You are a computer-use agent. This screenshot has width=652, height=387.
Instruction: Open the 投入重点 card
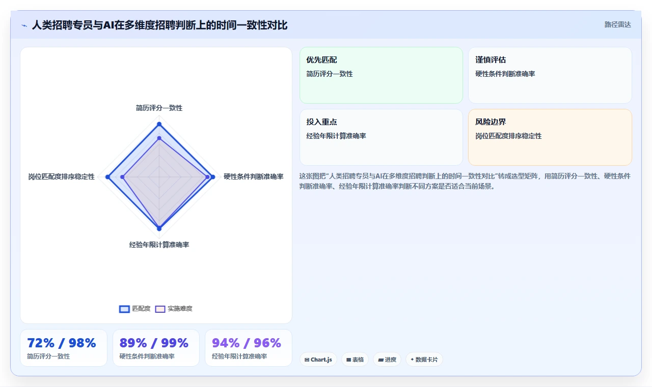pos(381,137)
